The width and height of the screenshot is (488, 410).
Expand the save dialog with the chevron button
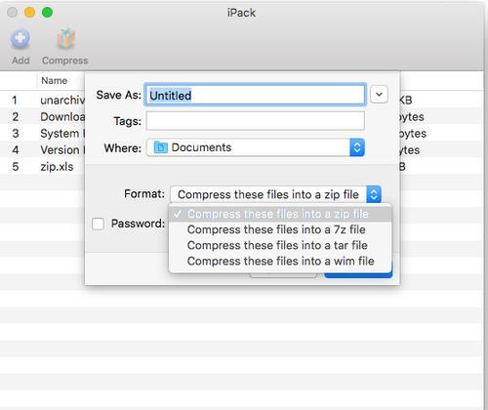pos(379,95)
